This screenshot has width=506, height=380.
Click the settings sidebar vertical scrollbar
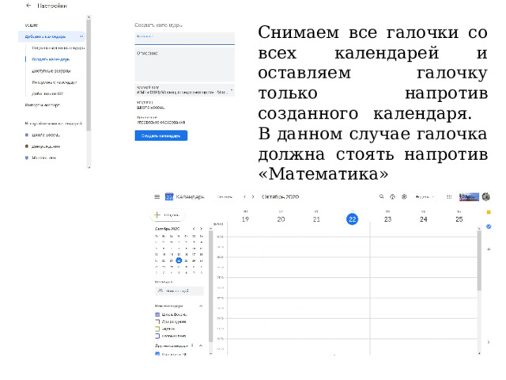click(89, 74)
